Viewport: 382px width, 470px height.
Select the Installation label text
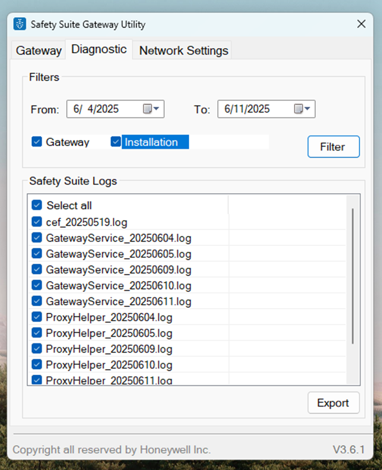pos(151,142)
